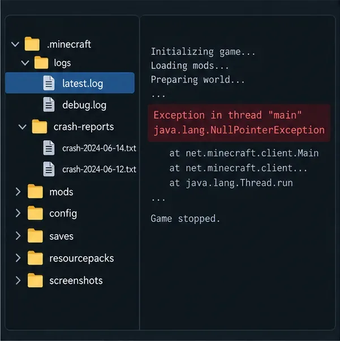Click the logs folder icon
The image size is (340, 341).
coord(41,63)
